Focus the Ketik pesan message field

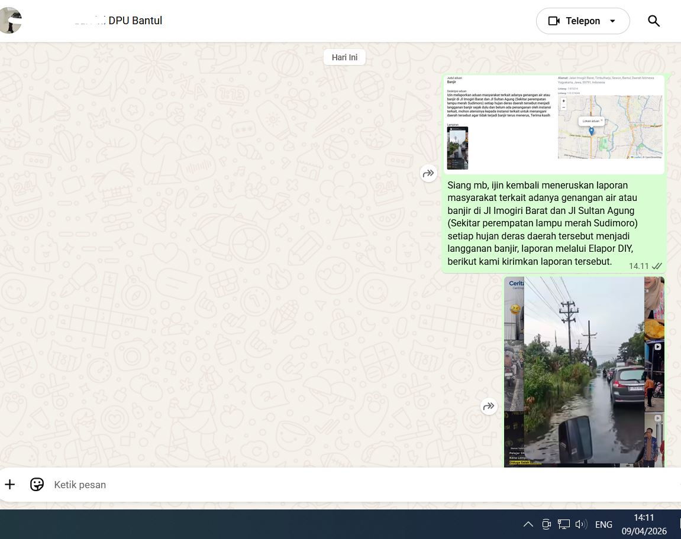point(296,485)
